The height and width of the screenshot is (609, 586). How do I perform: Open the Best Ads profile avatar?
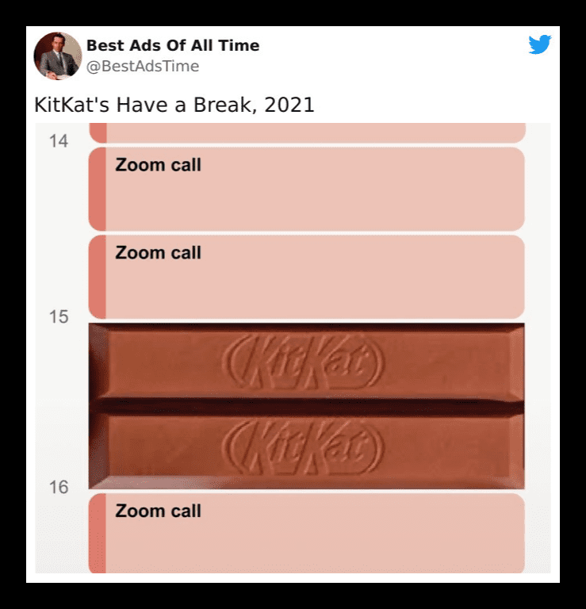point(58,56)
